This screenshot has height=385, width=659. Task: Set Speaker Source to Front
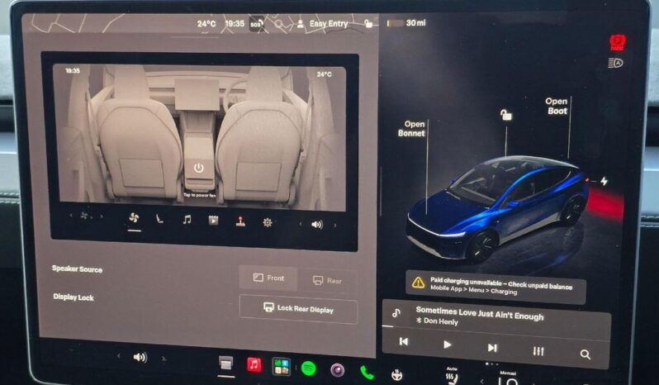click(x=268, y=278)
